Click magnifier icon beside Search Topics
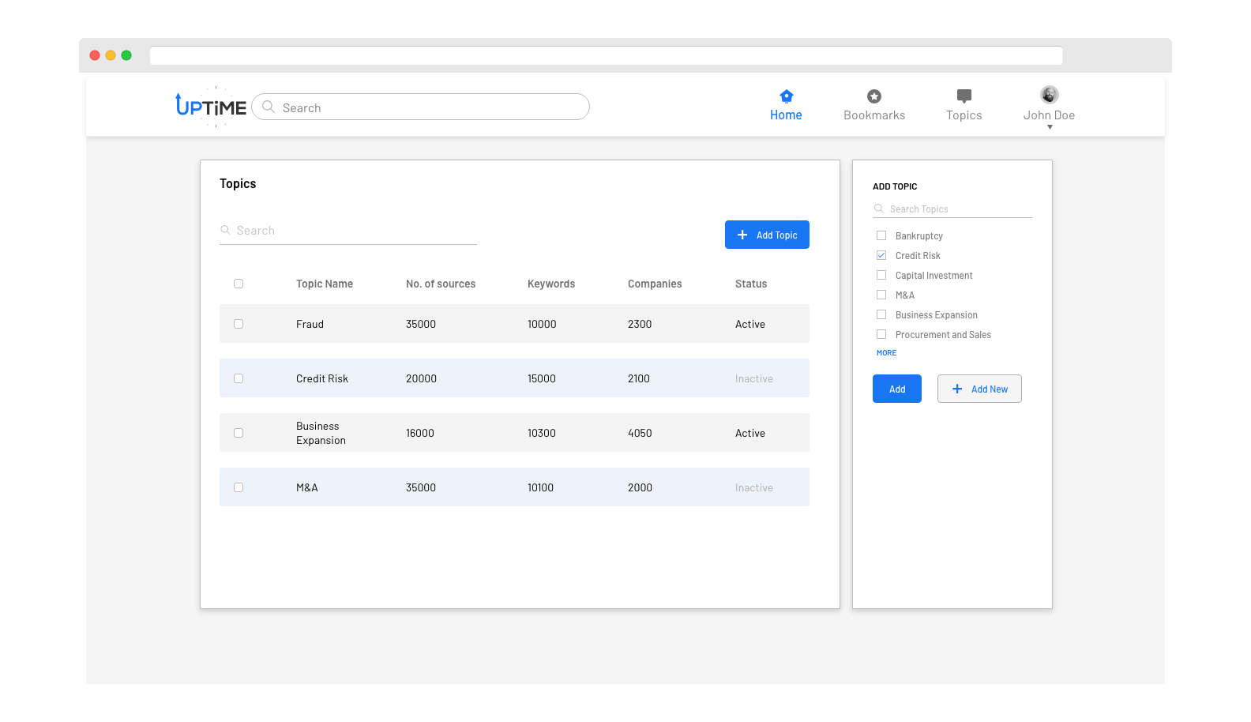The height and width of the screenshot is (722, 1251). pyautogui.click(x=879, y=209)
